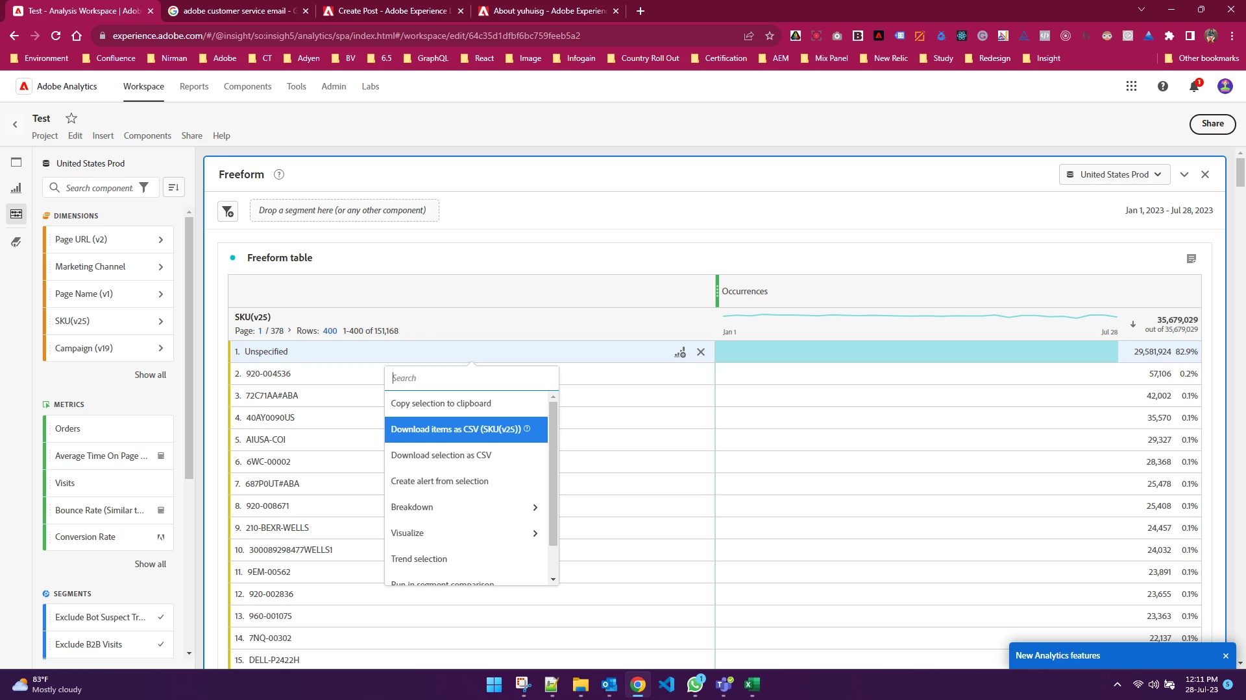
Task: Open the Freeform table data source settings icon
Action: point(1191,259)
